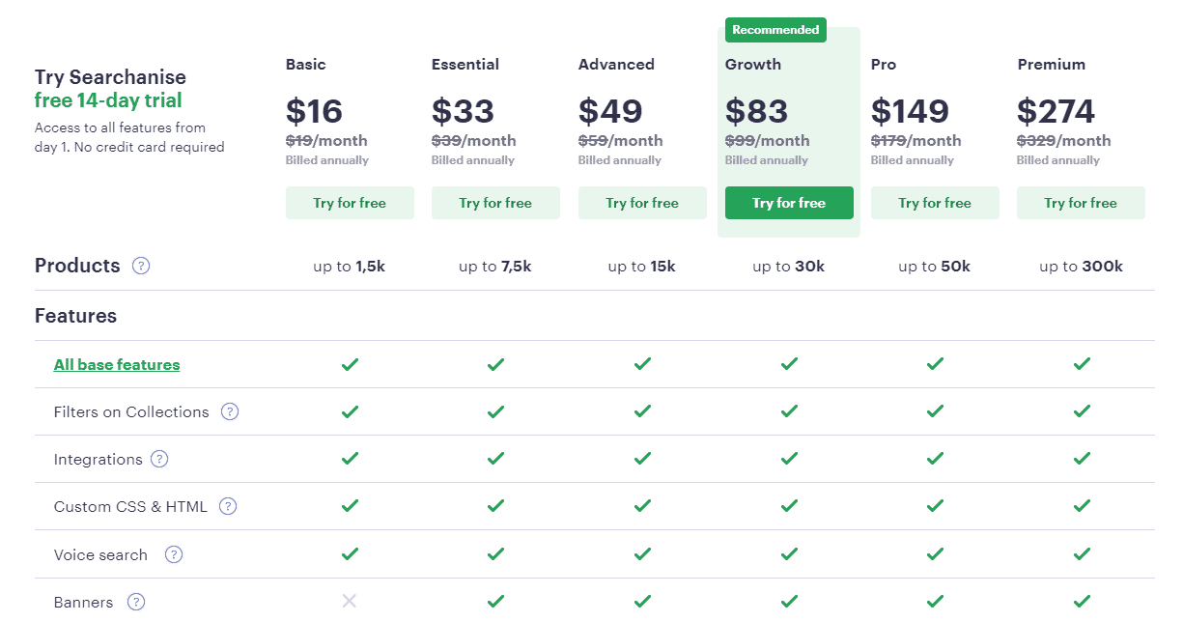The width and height of the screenshot is (1183, 622).
Task: Click the Pro plan $149 price
Action: (x=910, y=111)
